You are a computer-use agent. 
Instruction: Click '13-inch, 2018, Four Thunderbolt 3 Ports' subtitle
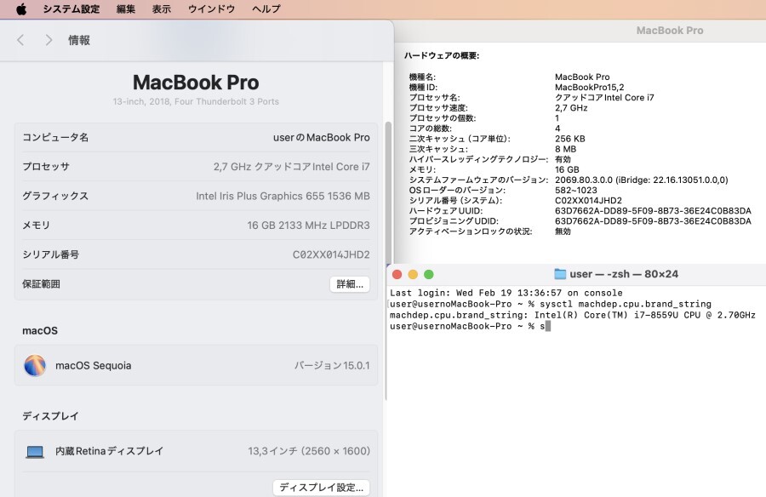point(196,101)
